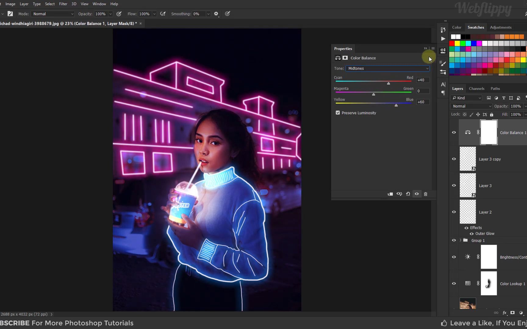Click the Add layer mask icon at panel bottom
This screenshot has height=329, width=527.
(x=513, y=313)
